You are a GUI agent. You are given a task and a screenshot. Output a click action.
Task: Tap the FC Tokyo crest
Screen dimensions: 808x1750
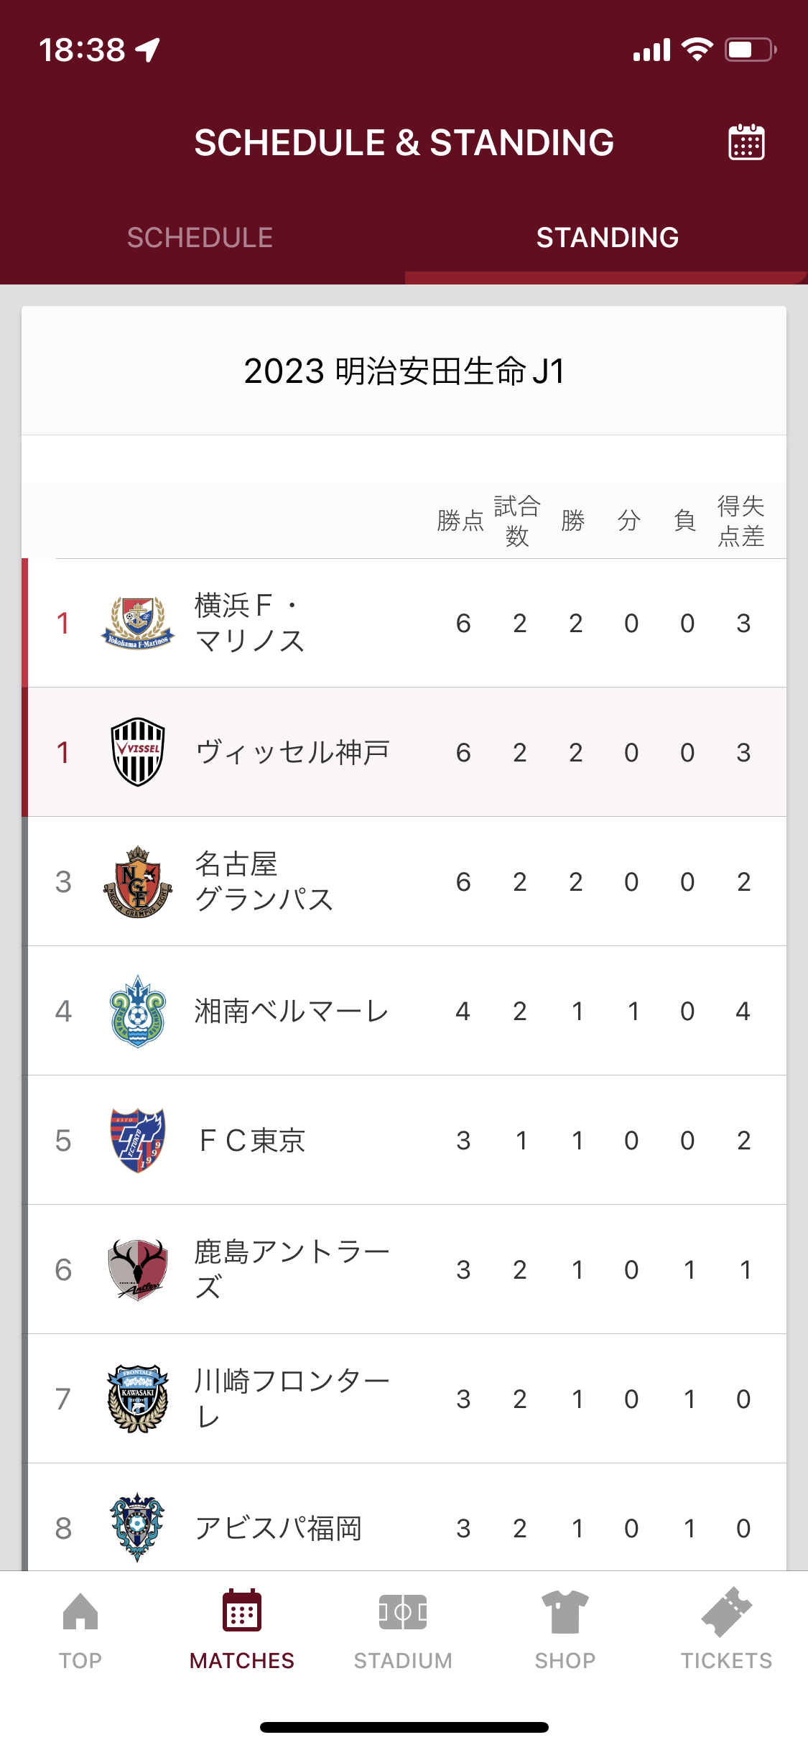138,1140
